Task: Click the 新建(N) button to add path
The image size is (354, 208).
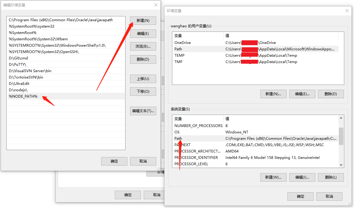Action: coord(143,20)
